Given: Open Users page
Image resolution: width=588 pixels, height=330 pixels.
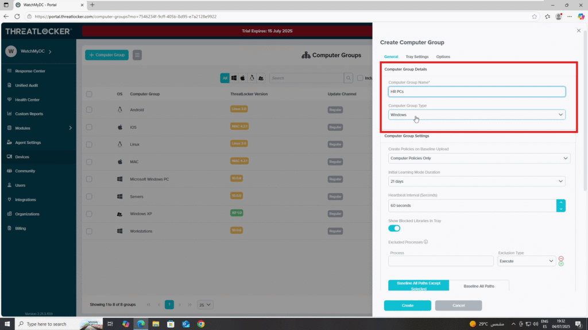Looking at the screenshot, I should [20, 185].
